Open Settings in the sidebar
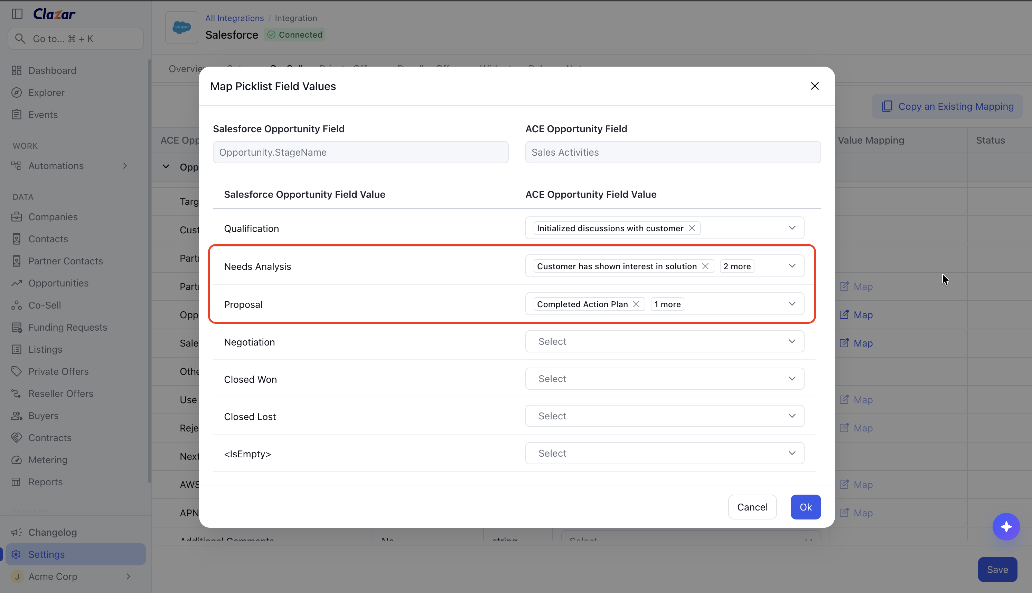This screenshot has width=1032, height=593. pyautogui.click(x=75, y=554)
